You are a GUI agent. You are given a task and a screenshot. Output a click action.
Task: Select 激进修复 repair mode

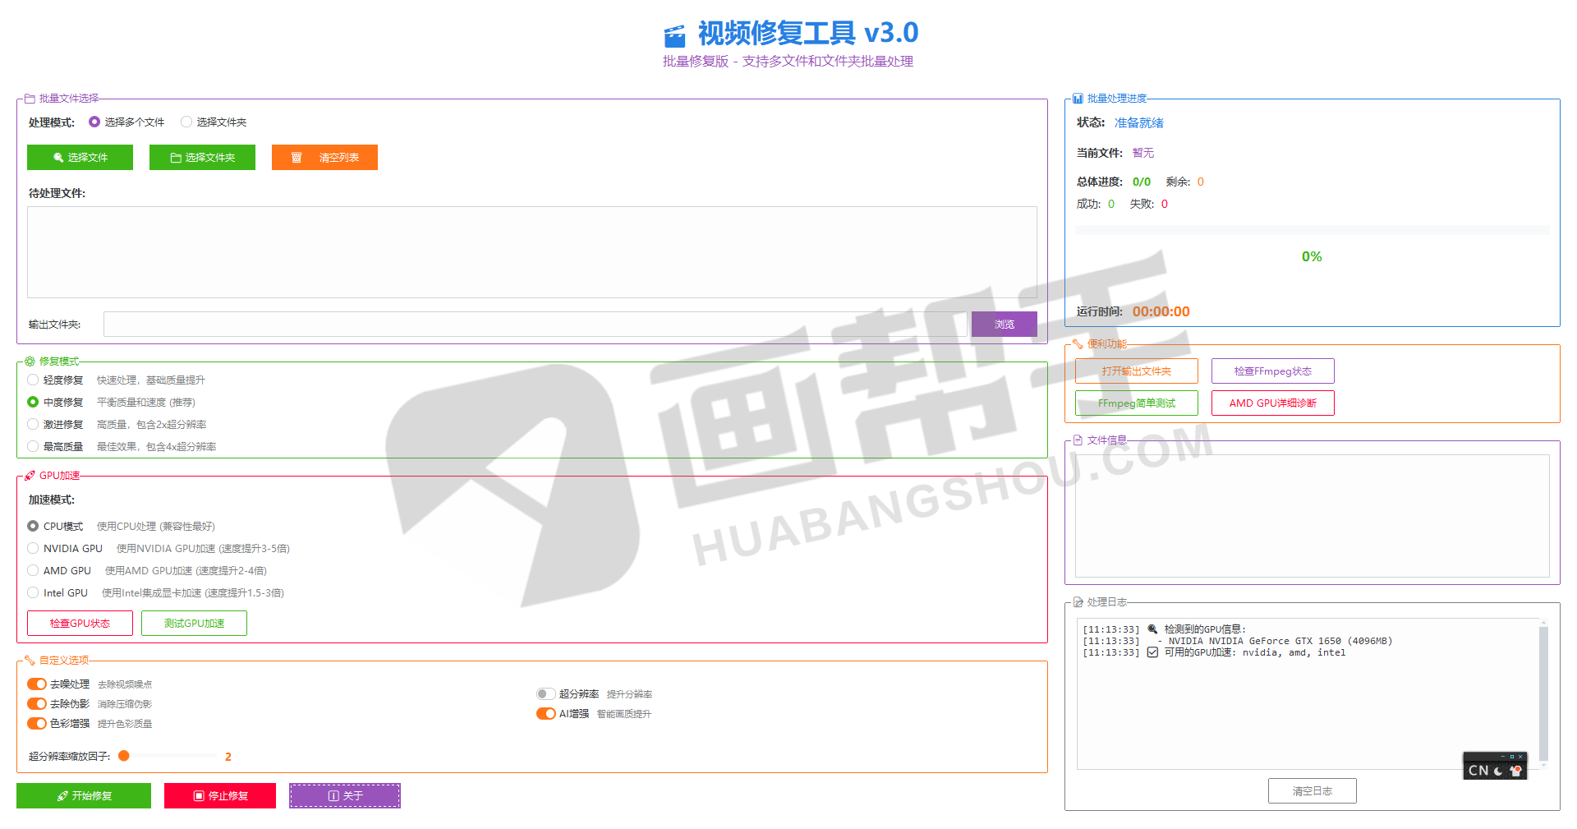33,425
